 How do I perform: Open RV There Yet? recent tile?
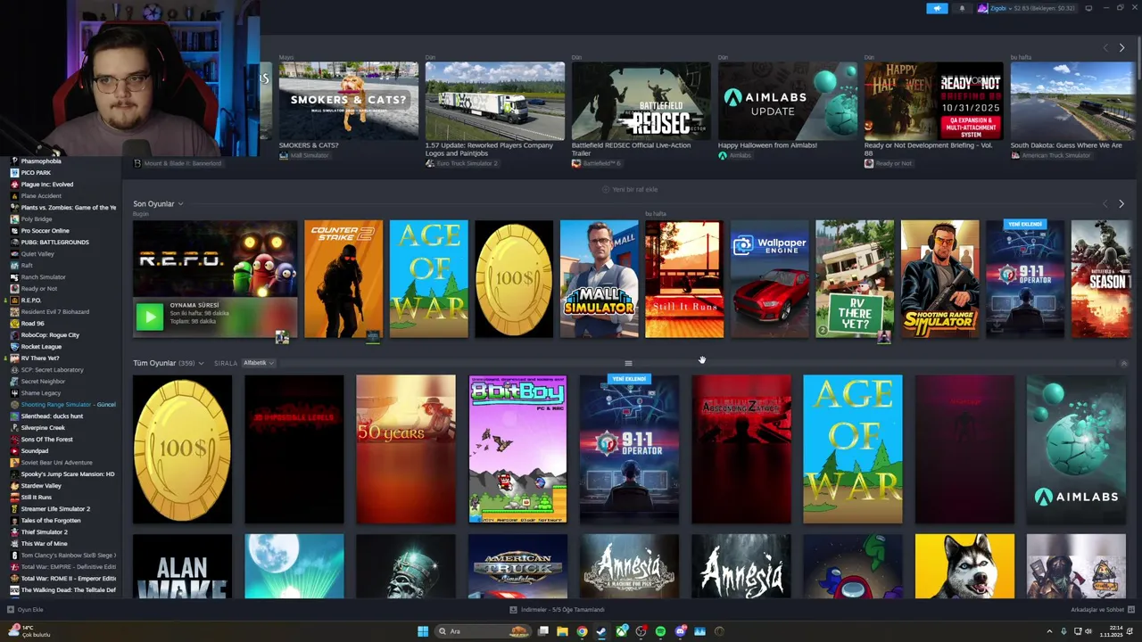pyautogui.click(x=855, y=279)
